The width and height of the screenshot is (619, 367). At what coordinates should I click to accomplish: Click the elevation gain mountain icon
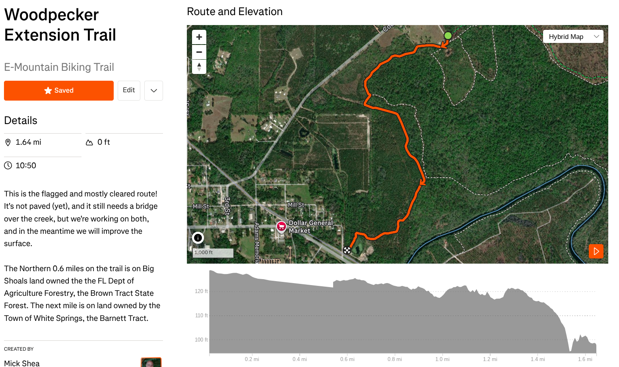(x=89, y=142)
